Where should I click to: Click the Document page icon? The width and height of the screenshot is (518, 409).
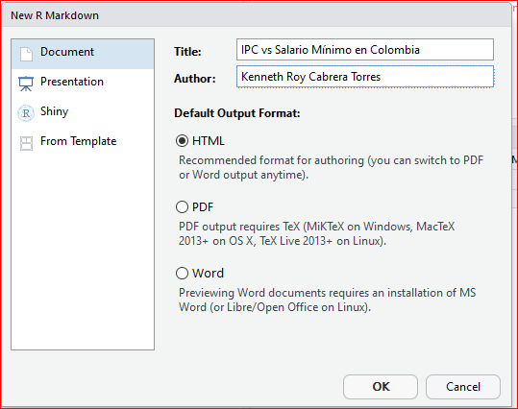[26, 54]
